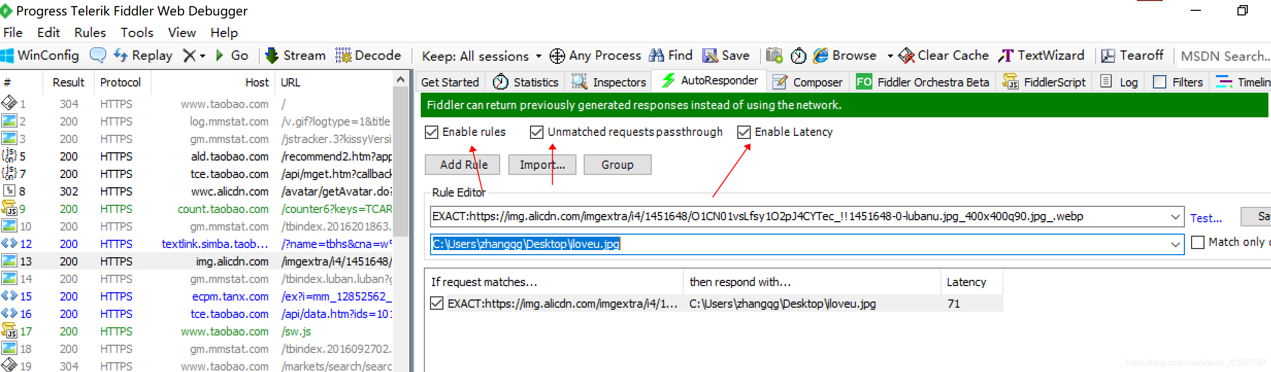Expand the Browse dropdown arrow

click(x=890, y=56)
